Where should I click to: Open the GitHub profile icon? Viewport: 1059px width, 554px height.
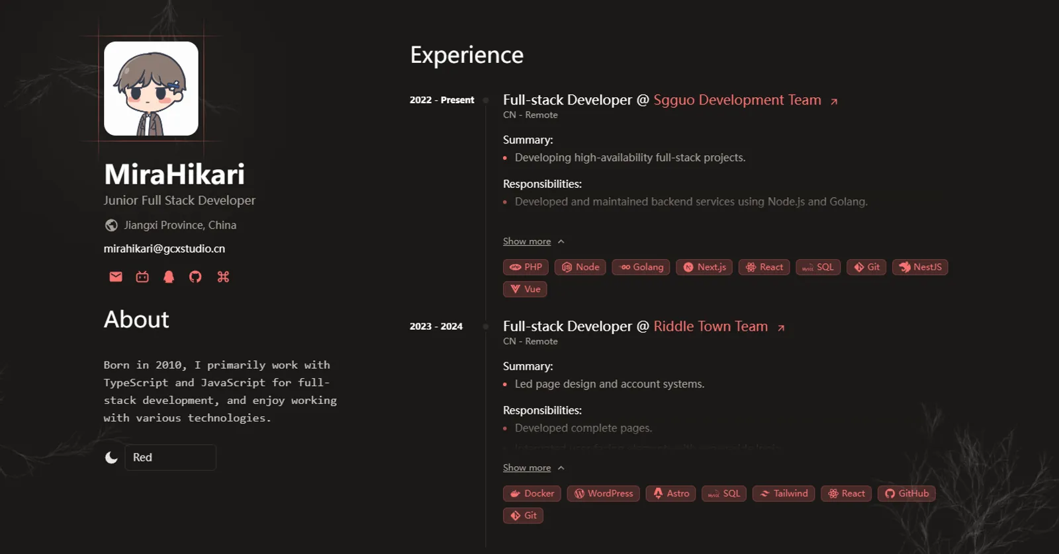pyautogui.click(x=195, y=277)
